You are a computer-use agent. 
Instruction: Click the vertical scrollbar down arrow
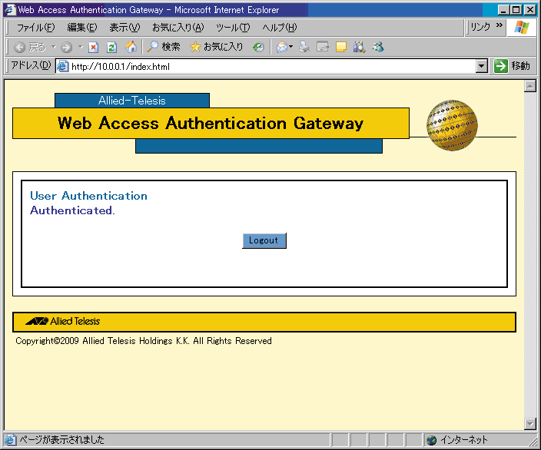click(x=529, y=424)
